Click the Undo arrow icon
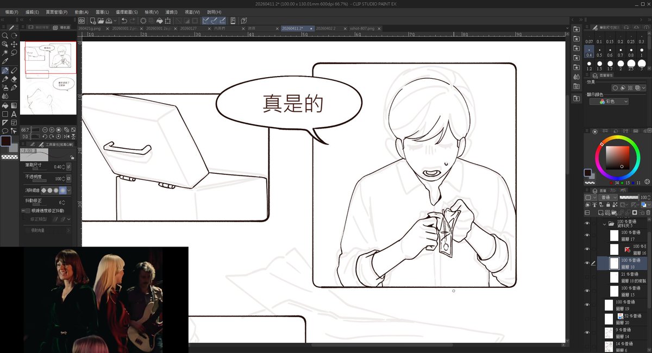 [124, 21]
